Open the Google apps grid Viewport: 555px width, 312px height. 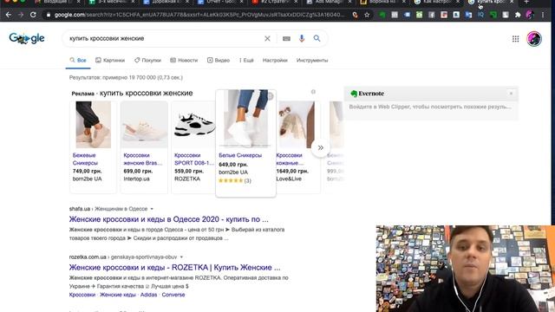tap(515, 38)
